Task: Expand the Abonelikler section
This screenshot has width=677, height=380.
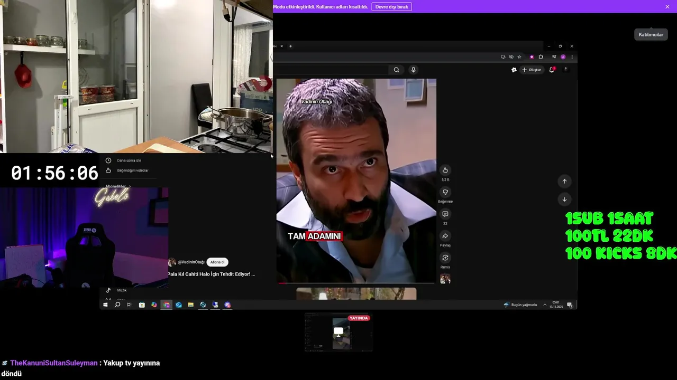Action: tap(117, 186)
